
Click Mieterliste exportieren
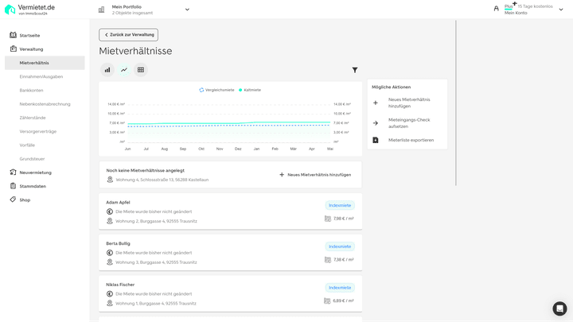[x=411, y=140]
